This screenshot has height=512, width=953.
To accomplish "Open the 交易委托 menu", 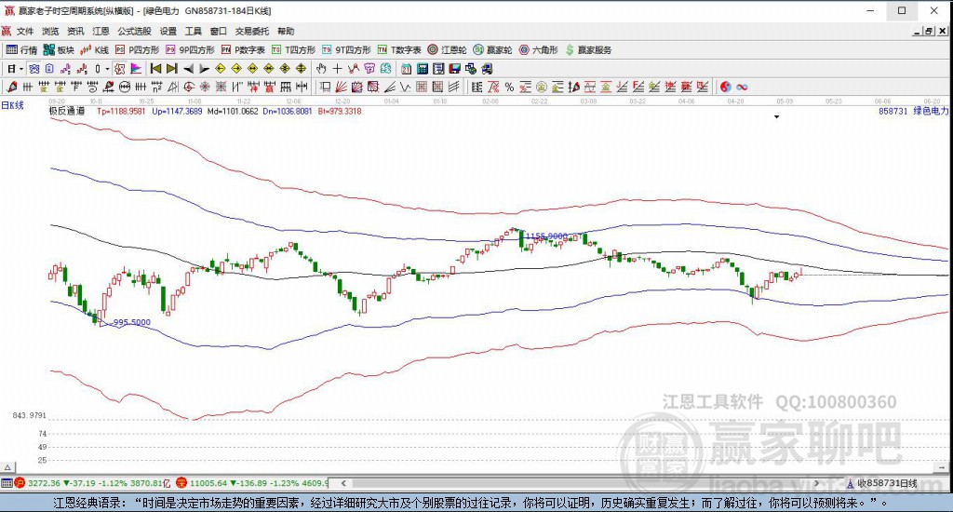I will pyautogui.click(x=252, y=31).
